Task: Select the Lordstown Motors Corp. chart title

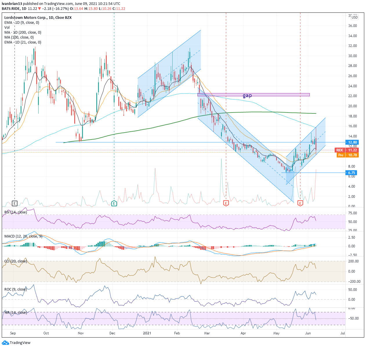Action: point(38,17)
